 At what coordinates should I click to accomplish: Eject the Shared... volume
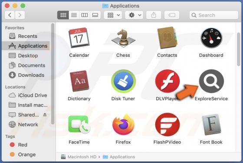click(45, 114)
